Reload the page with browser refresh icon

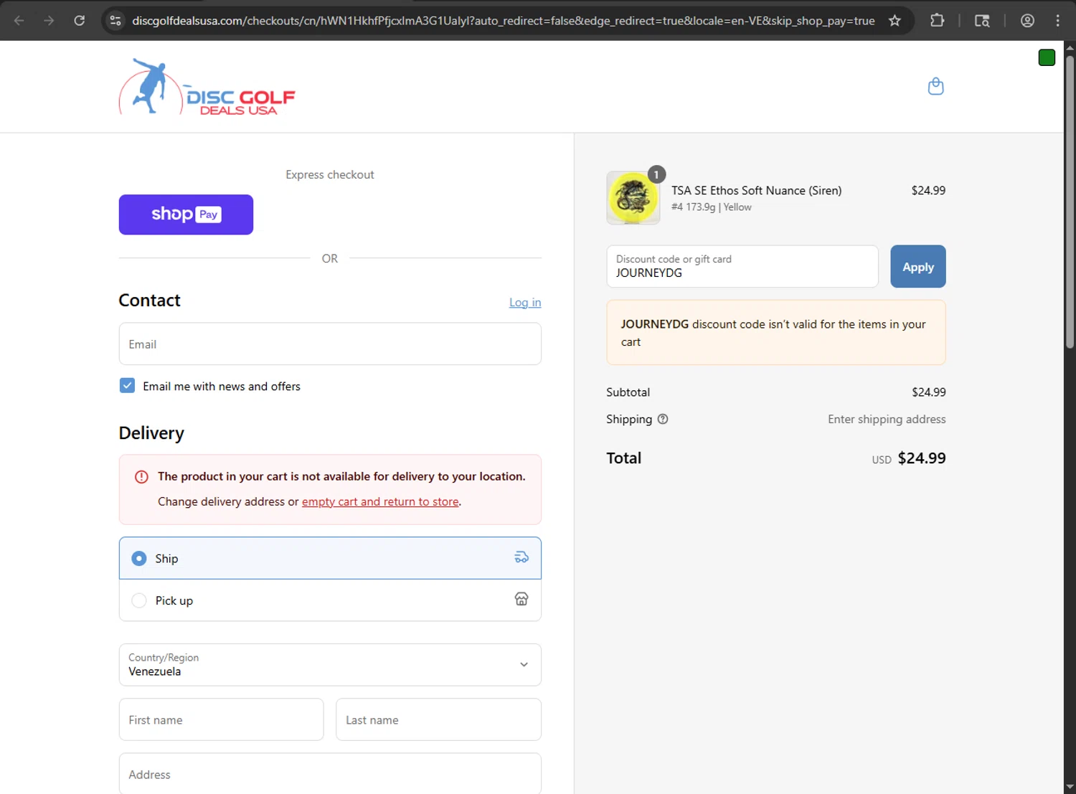80,21
